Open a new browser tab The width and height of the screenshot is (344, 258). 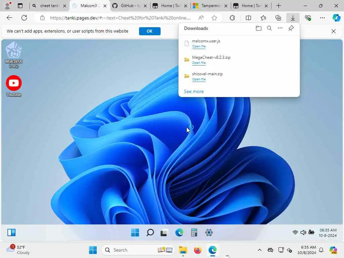[x=278, y=6]
